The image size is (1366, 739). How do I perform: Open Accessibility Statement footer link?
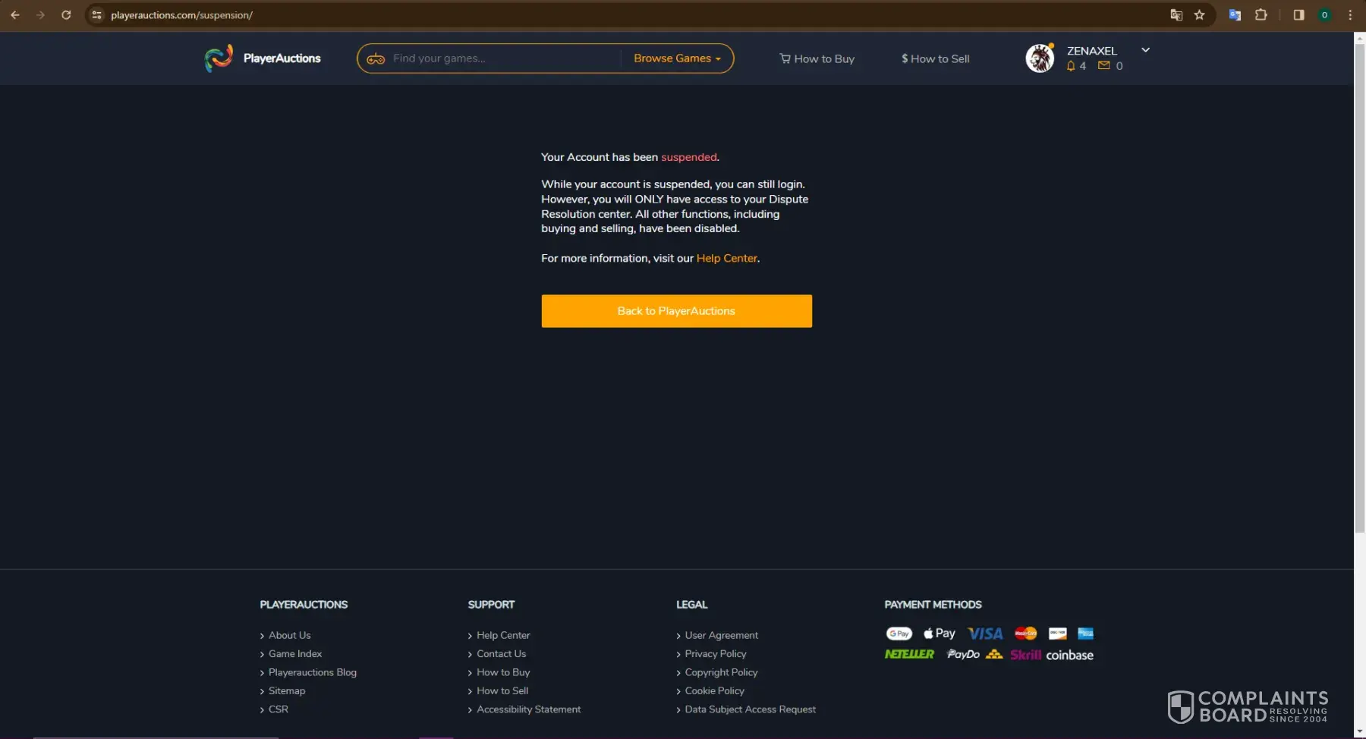coord(529,709)
